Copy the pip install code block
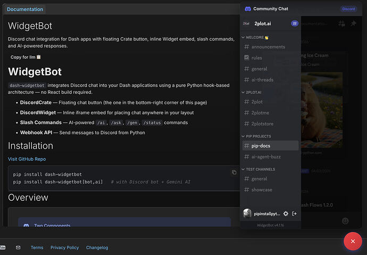This screenshot has width=367, height=255. pyautogui.click(x=234, y=172)
